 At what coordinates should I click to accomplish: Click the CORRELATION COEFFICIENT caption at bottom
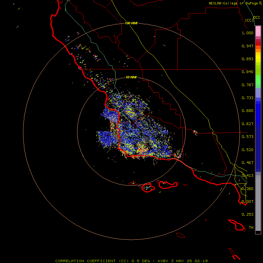click(131, 261)
